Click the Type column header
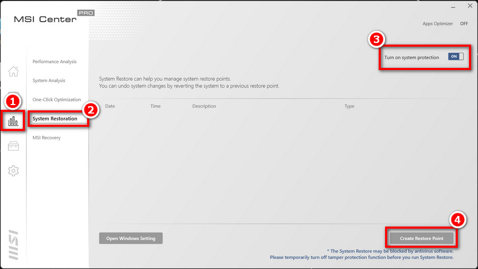The image size is (478, 269). coord(349,106)
